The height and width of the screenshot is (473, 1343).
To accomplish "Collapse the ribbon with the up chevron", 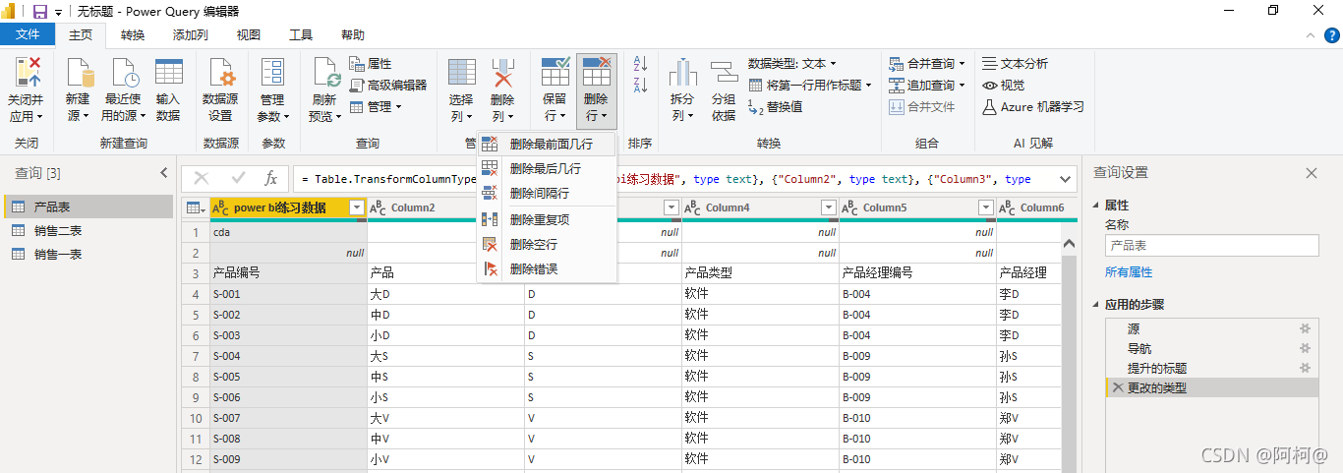I will [x=1310, y=35].
